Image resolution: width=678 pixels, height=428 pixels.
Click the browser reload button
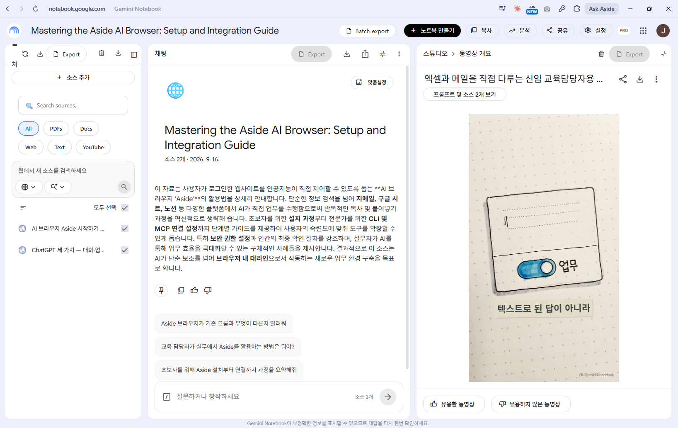tap(36, 9)
